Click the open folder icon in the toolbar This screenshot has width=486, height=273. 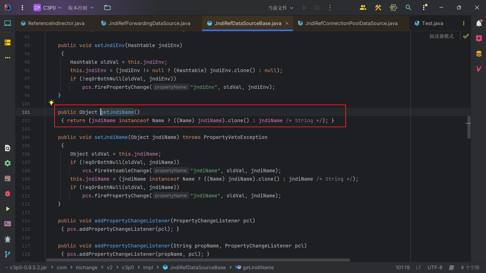click(107, 8)
